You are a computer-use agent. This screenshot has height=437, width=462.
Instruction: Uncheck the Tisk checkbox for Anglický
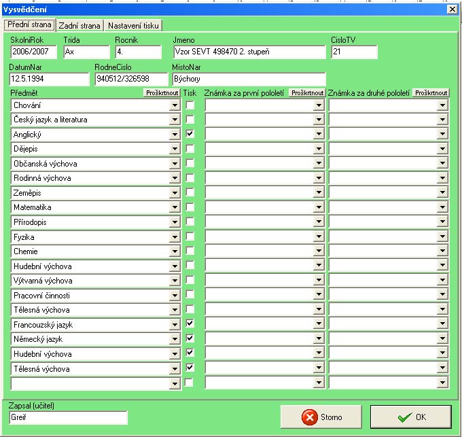click(190, 135)
